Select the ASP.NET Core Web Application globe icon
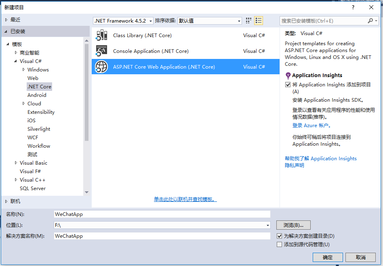 [102, 67]
